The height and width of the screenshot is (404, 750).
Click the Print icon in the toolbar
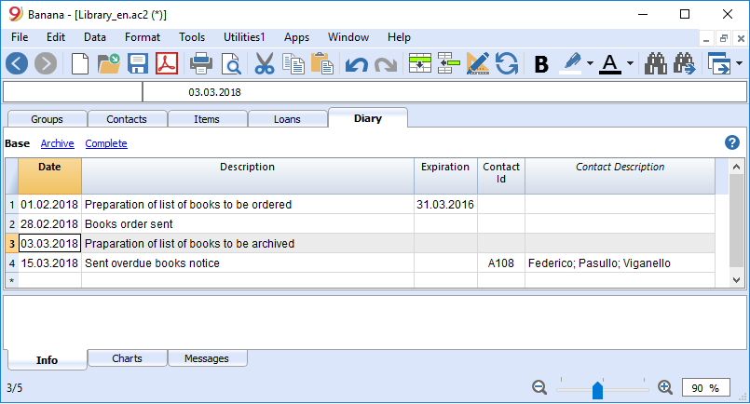point(201,63)
